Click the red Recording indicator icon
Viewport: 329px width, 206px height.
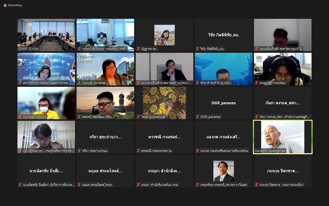(x=5, y=5)
